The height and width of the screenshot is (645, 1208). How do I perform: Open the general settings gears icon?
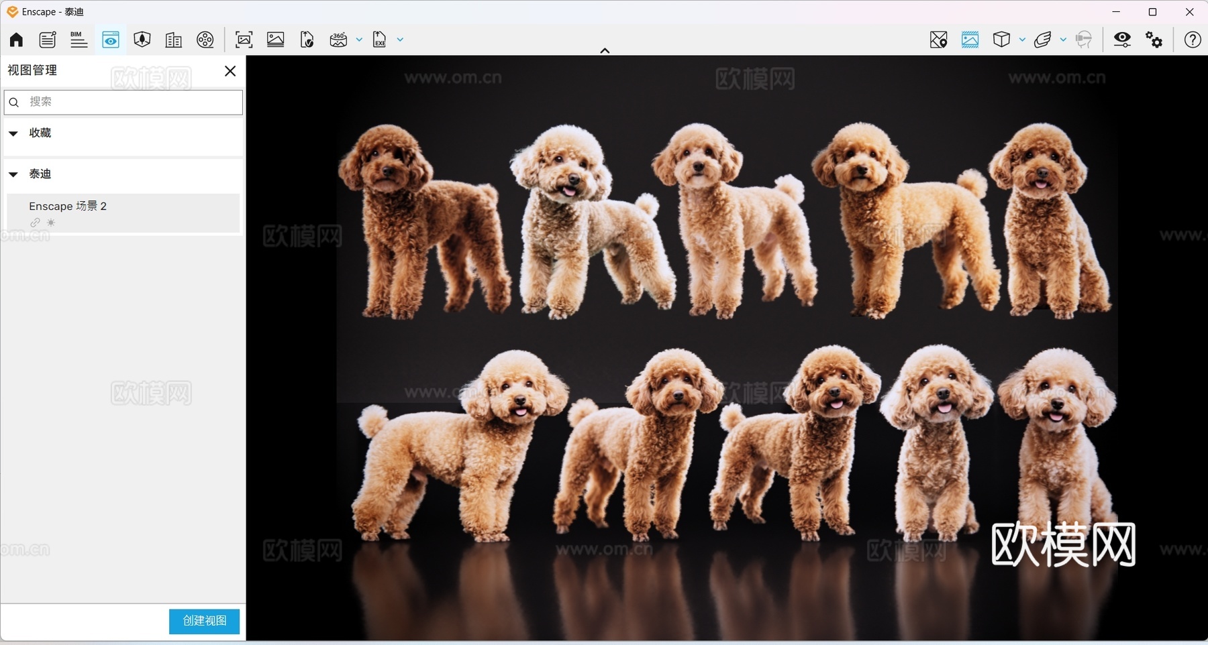(x=1154, y=40)
